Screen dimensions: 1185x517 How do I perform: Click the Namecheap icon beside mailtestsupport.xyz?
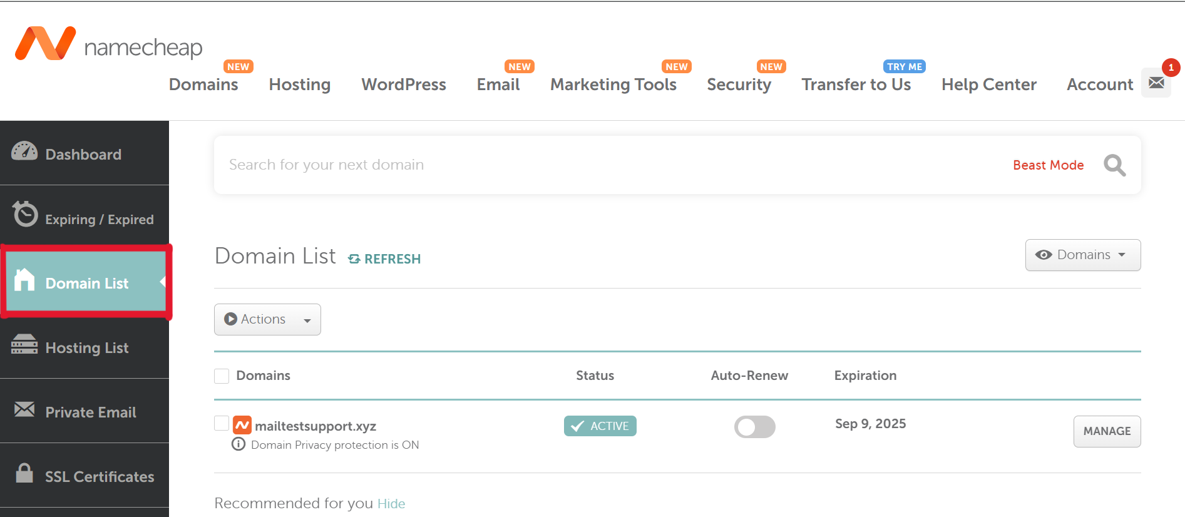[x=242, y=426]
